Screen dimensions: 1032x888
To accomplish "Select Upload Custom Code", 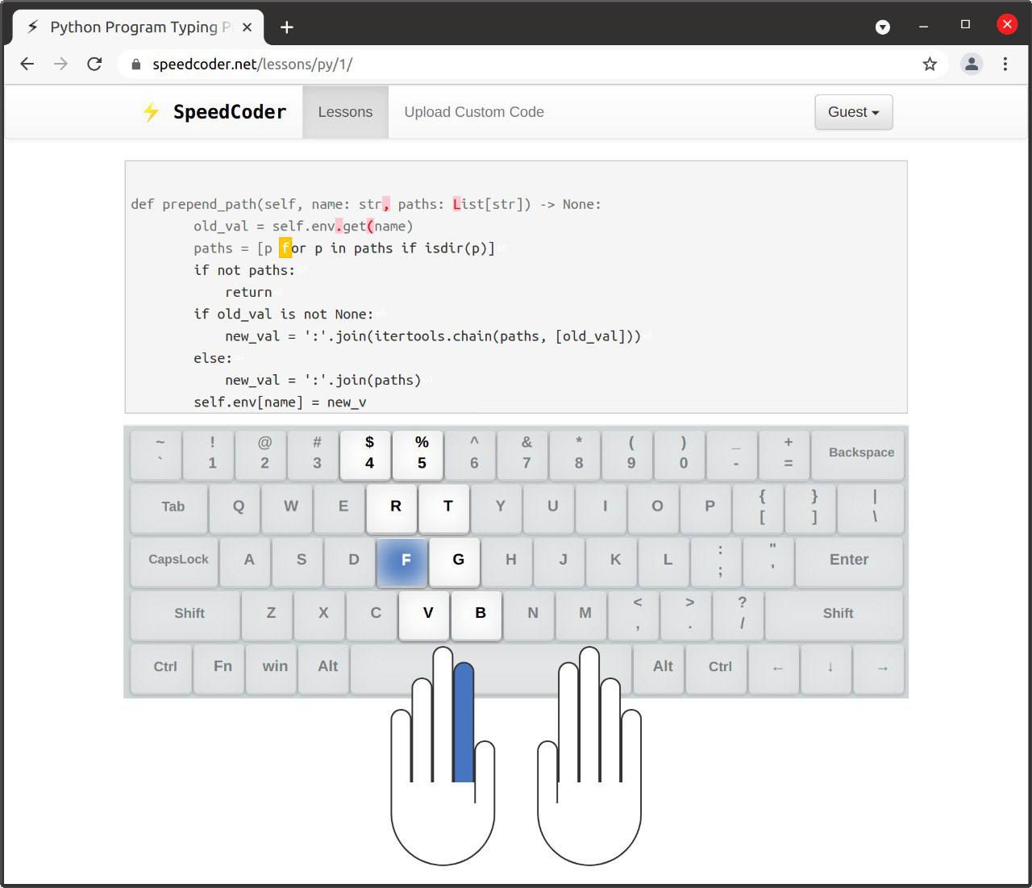I will click(x=473, y=112).
